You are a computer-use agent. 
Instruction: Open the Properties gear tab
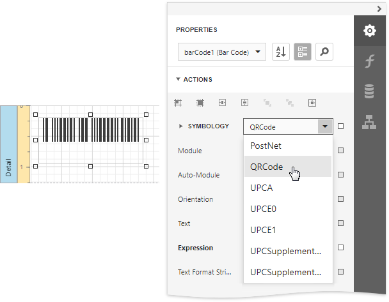pyautogui.click(x=369, y=31)
